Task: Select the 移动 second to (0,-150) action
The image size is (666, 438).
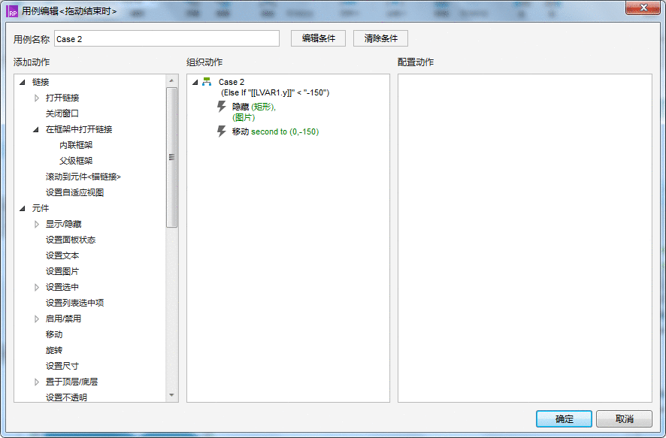Action: pyautogui.click(x=275, y=131)
